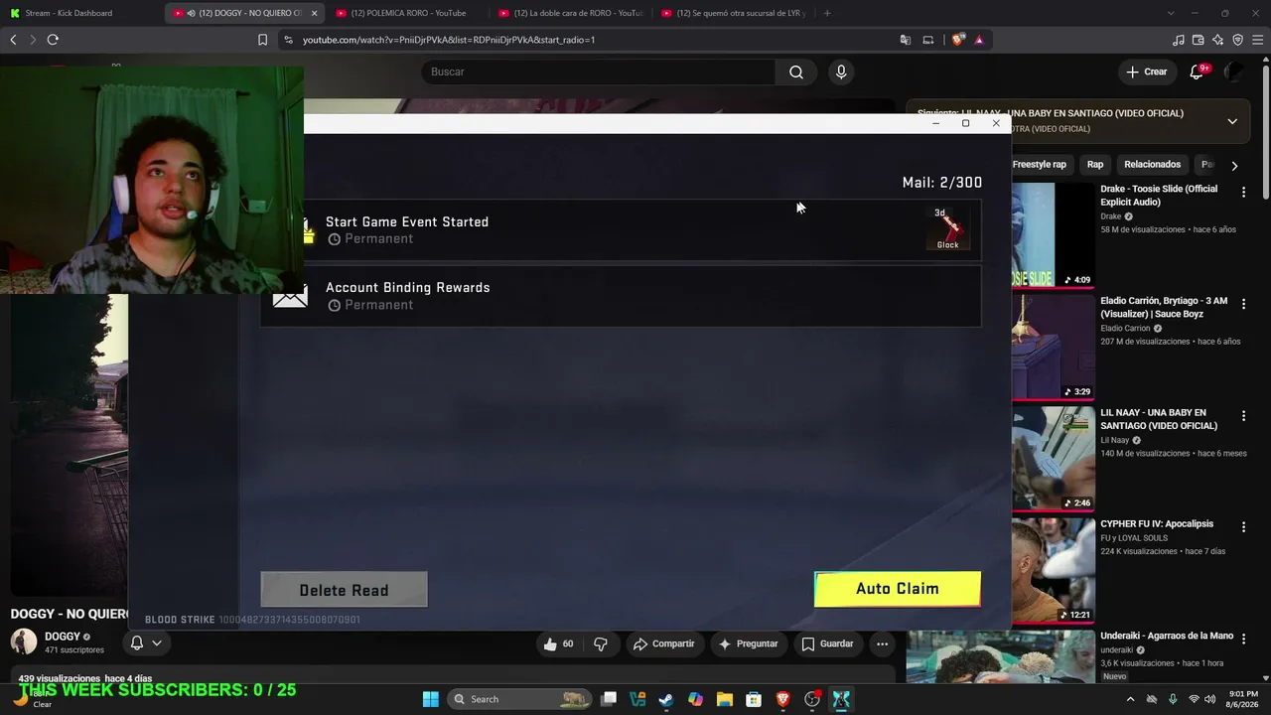Click the YouTube Buscar search field
This screenshot has width=1271, height=715.
(598, 71)
